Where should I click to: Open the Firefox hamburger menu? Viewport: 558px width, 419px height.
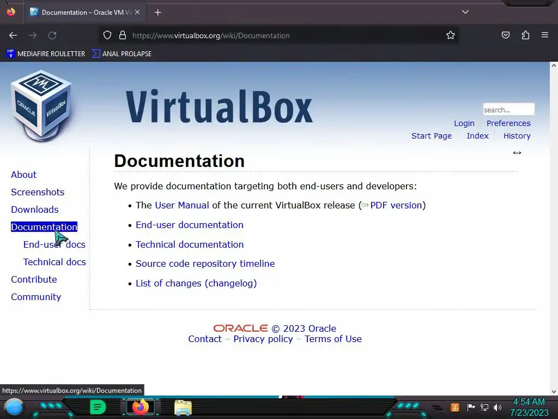tap(545, 35)
